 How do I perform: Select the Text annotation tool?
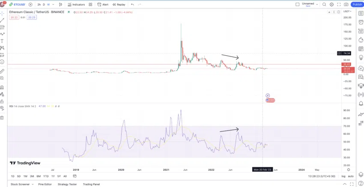point(2,41)
